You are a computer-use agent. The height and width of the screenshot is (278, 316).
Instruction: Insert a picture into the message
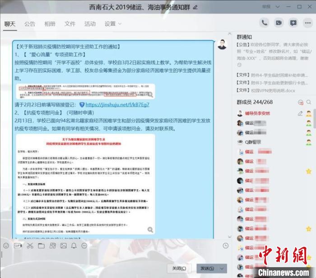pyautogui.click(x=64, y=246)
